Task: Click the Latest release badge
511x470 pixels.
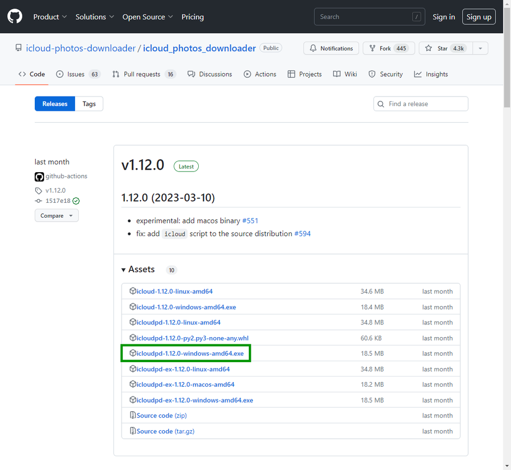Action: point(186,167)
